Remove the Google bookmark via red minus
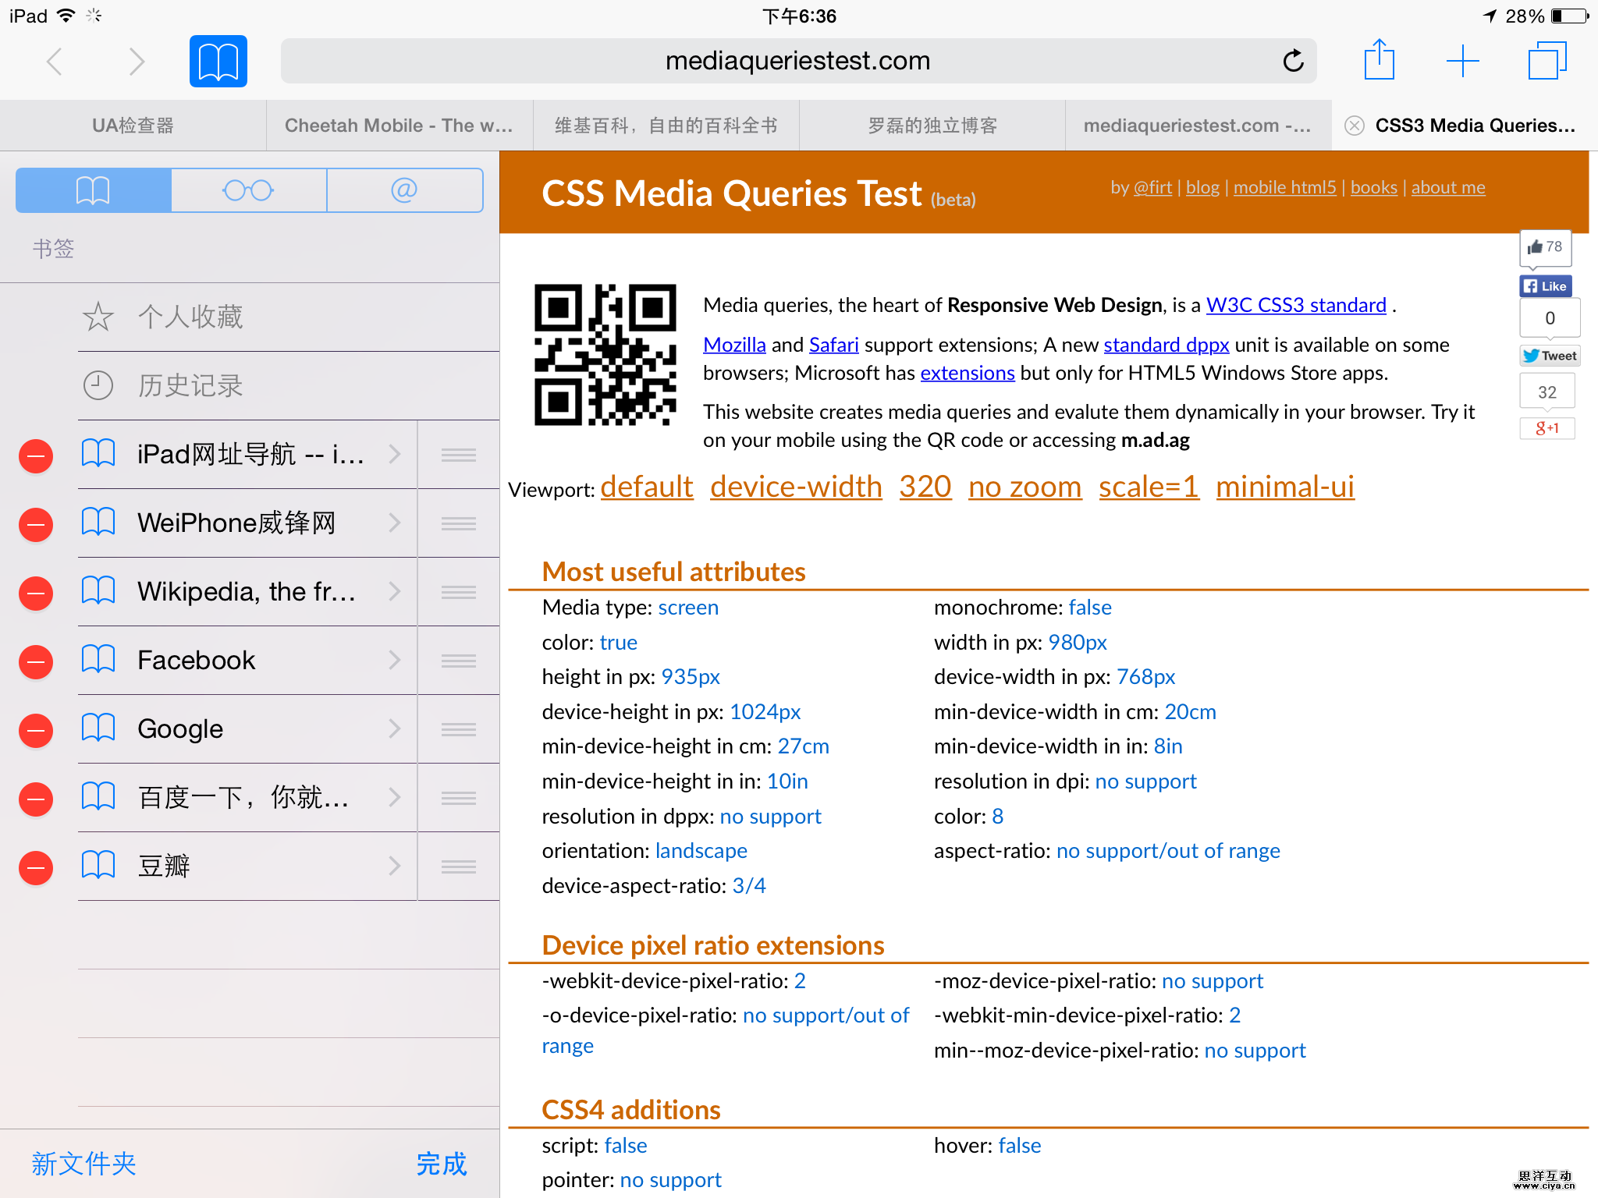1598x1198 pixels. coord(36,730)
